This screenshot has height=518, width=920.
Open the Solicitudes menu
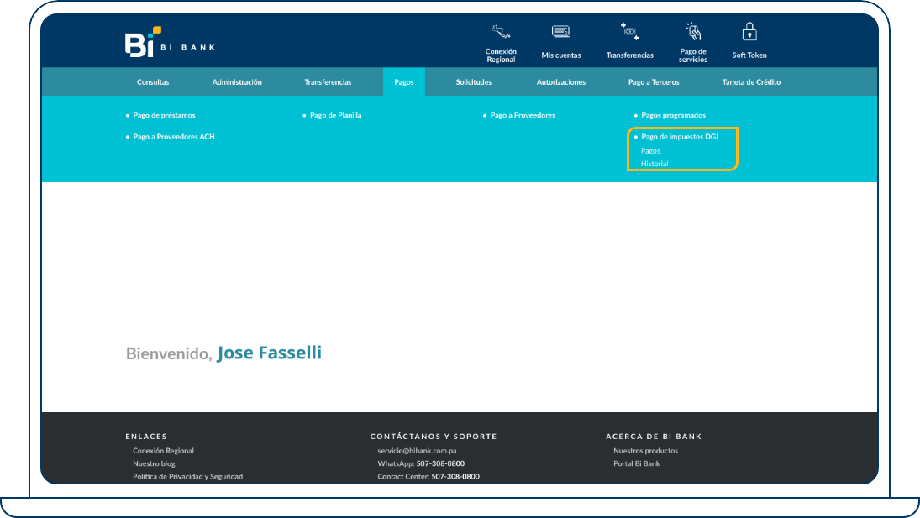[474, 82]
